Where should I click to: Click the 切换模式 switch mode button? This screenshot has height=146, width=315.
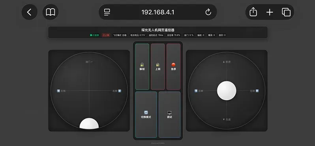tap(146, 115)
